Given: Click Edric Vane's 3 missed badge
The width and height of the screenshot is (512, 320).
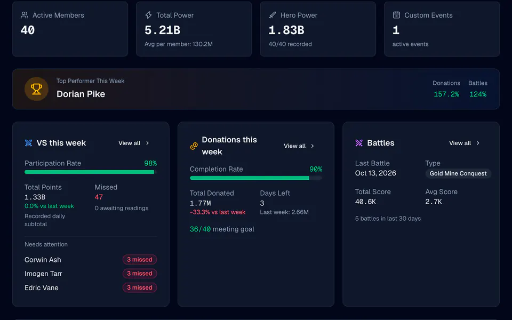Looking at the screenshot, I should [140, 287].
